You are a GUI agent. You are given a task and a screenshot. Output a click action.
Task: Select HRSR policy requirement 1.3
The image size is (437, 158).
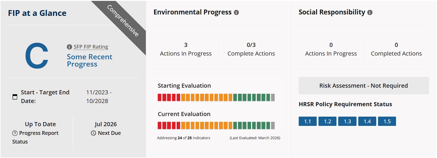(347, 121)
